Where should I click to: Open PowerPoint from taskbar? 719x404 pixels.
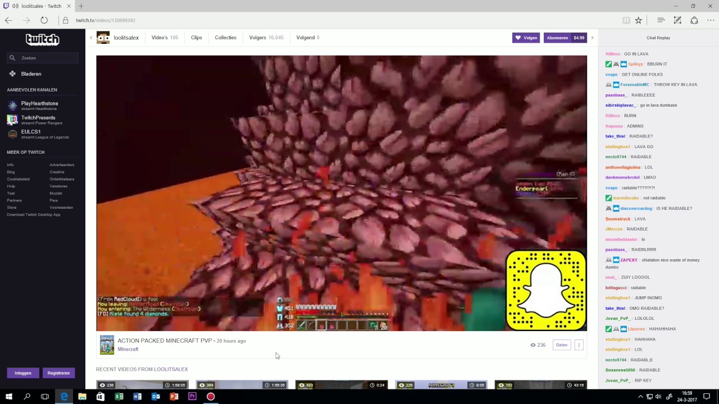(174, 397)
